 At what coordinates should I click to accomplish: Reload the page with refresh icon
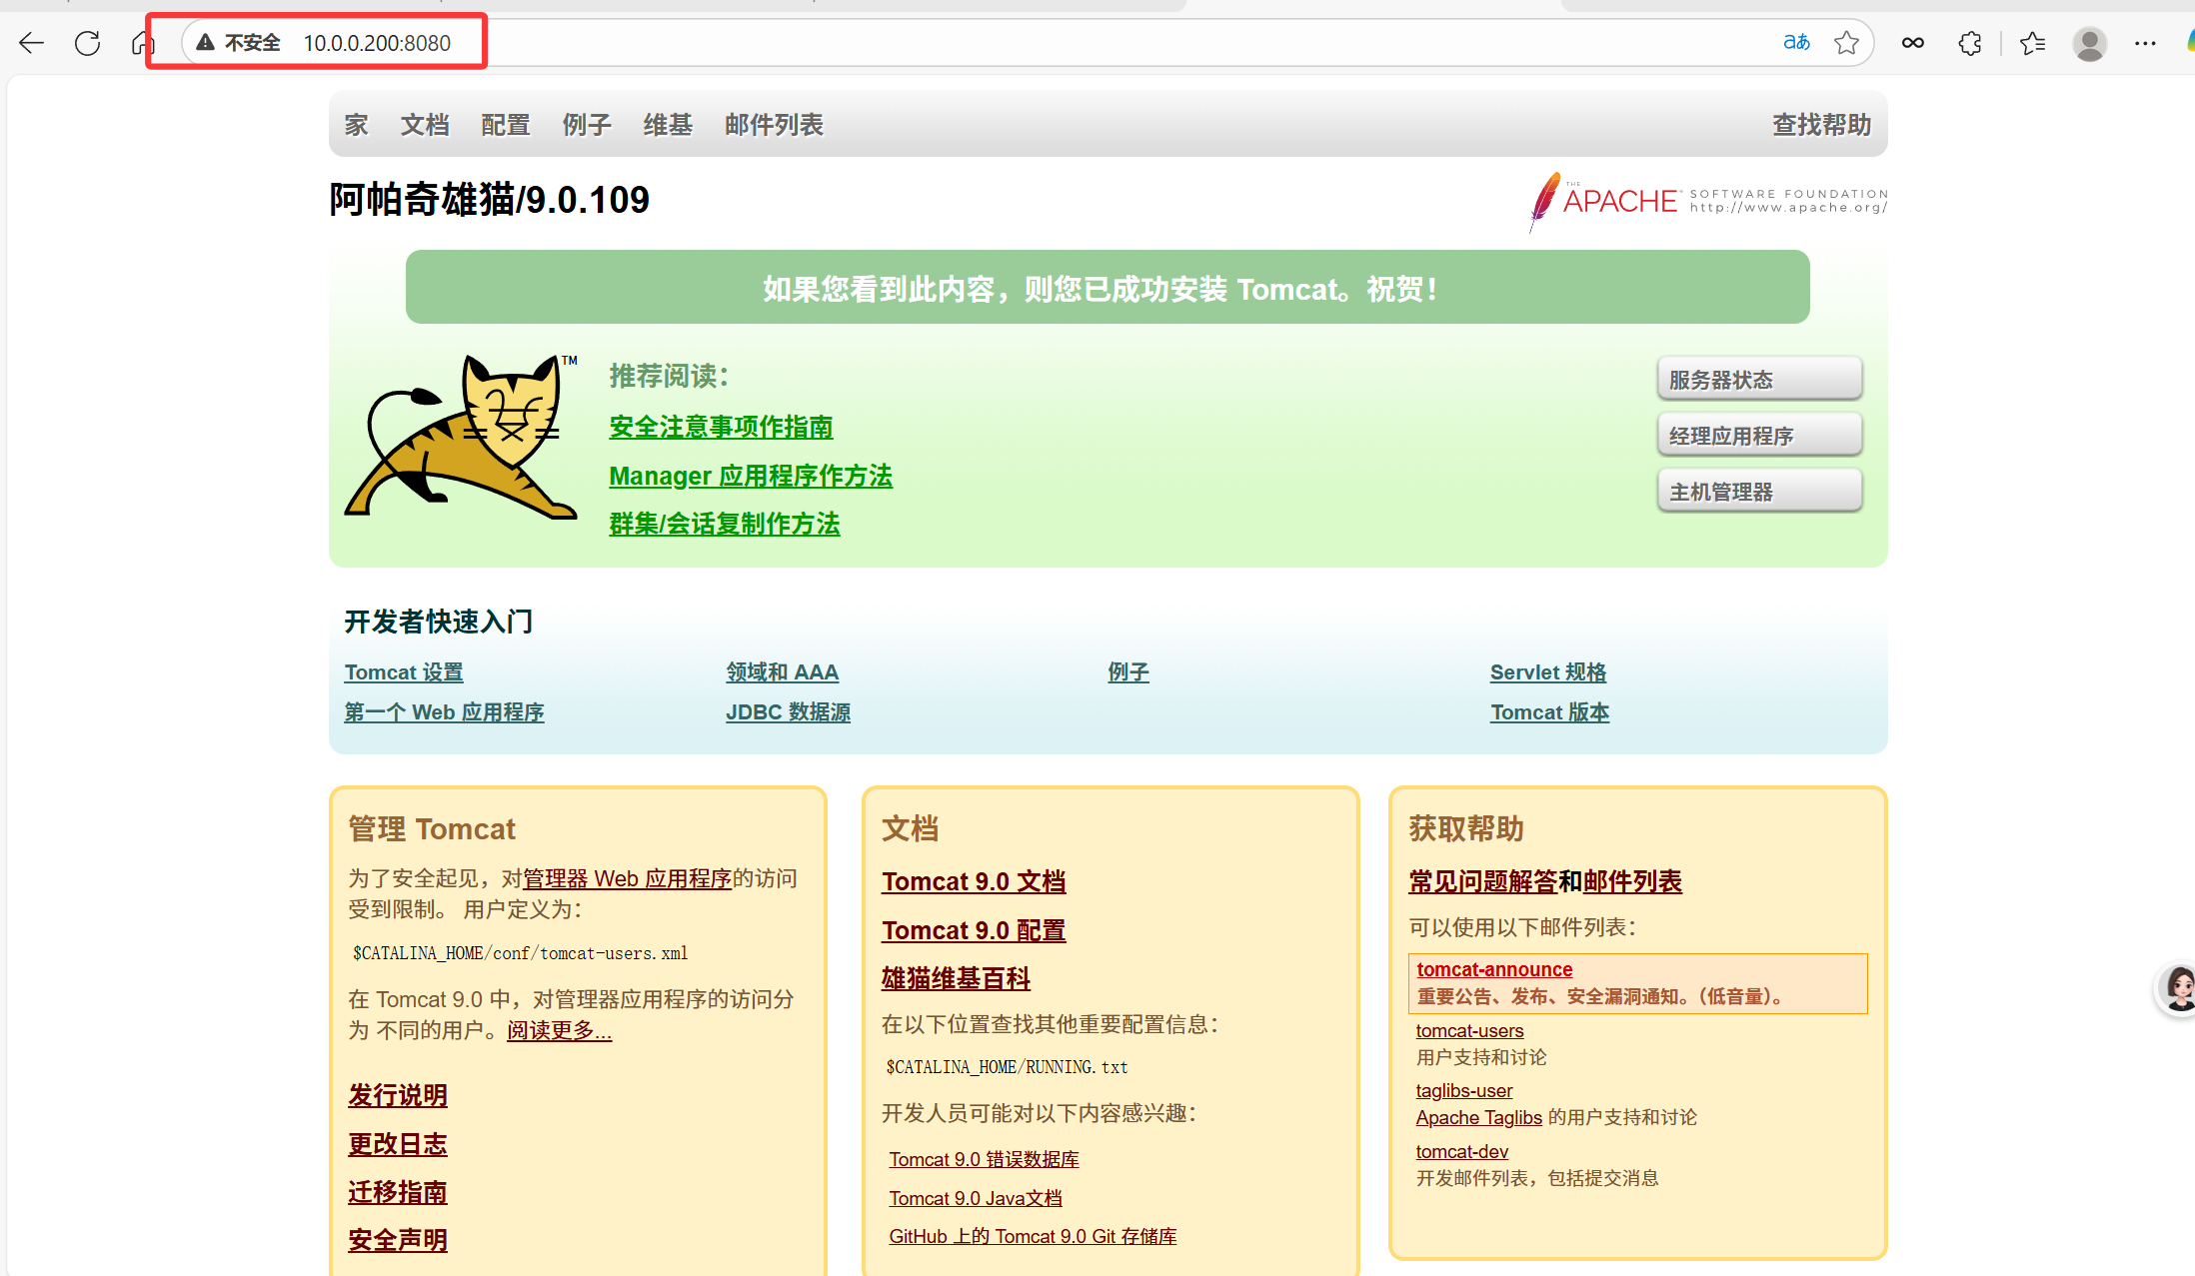point(88,43)
